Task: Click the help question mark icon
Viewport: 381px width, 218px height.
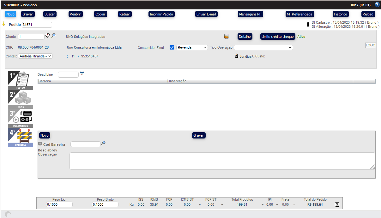Action: click(377, 5)
